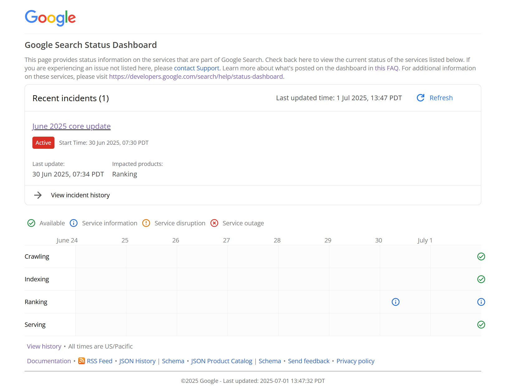Open the JSON History link
This screenshot has width=508, height=390.
pyautogui.click(x=138, y=361)
